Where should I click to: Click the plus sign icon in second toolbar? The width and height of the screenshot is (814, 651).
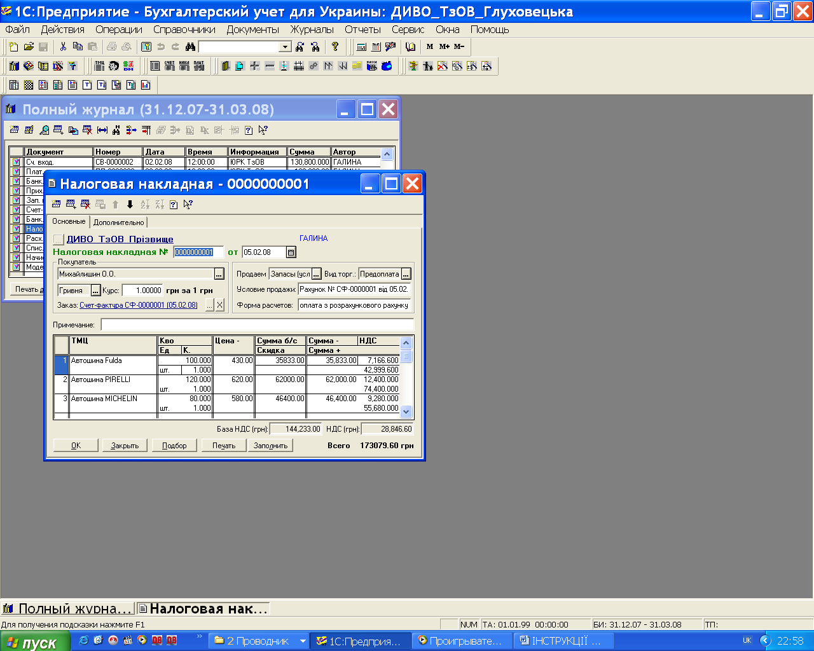click(254, 65)
